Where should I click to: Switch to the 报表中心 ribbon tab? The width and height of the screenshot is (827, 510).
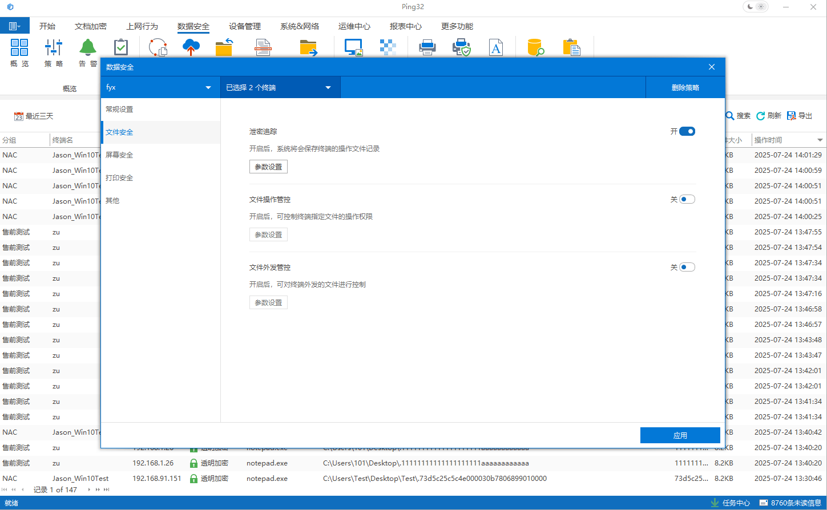[405, 26]
